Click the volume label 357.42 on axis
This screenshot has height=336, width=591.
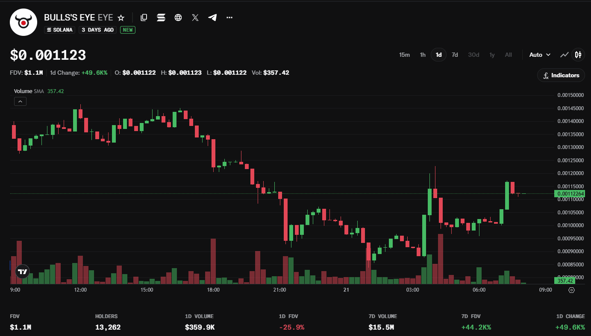[565, 280]
